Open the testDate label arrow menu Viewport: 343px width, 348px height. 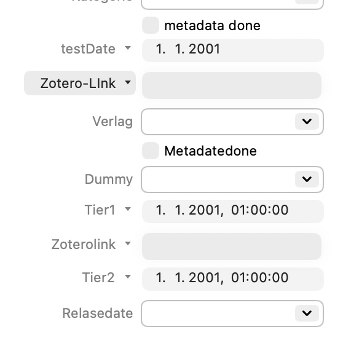click(128, 48)
